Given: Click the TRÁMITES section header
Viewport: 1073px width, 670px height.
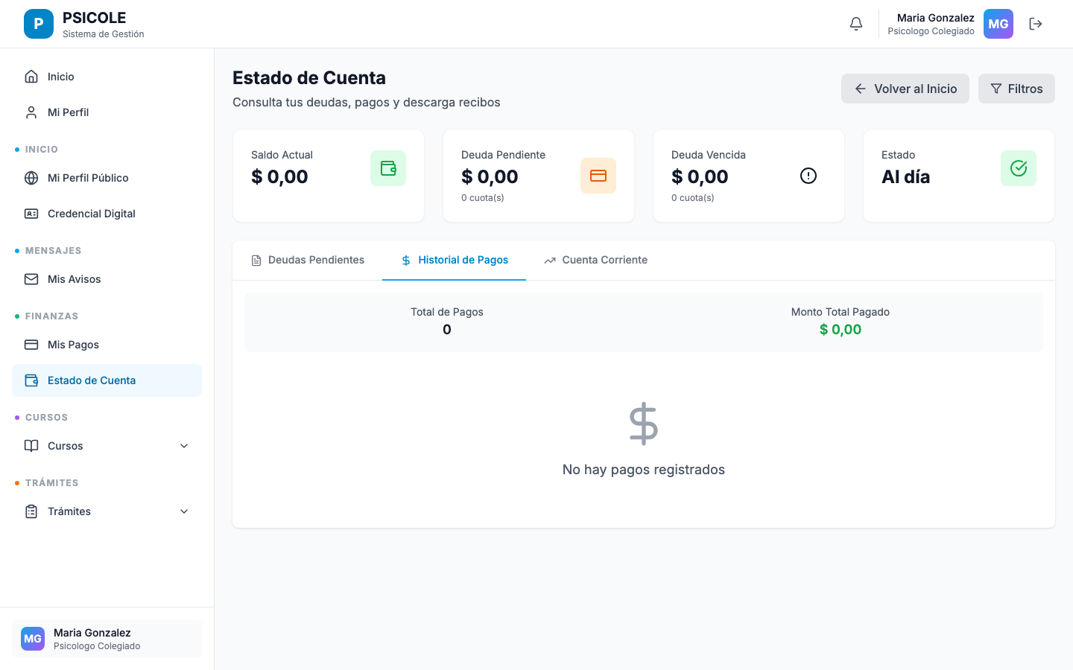Looking at the screenshot, I should 51,483.
